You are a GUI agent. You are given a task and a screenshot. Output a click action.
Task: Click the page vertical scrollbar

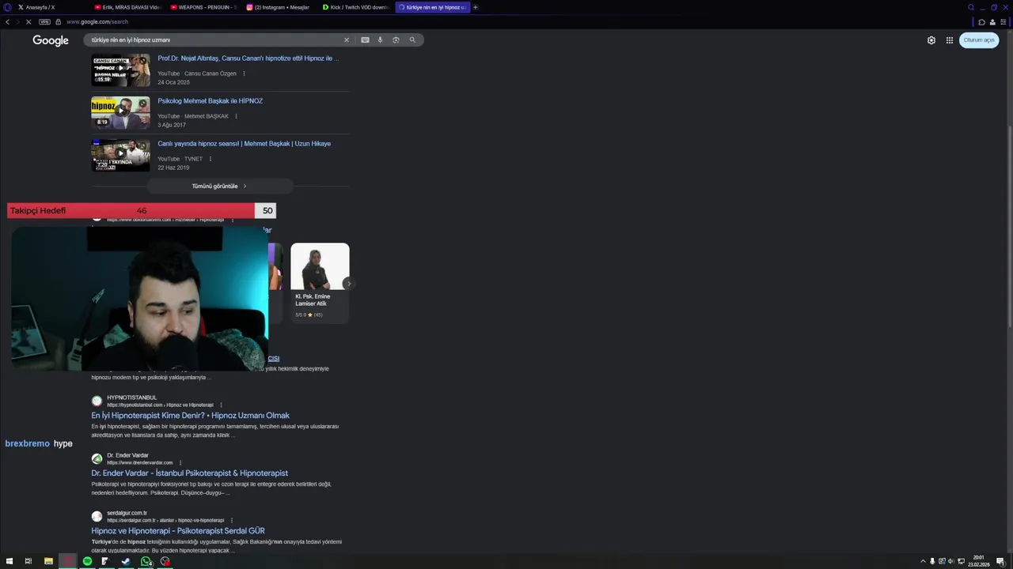click(1009, 225)
